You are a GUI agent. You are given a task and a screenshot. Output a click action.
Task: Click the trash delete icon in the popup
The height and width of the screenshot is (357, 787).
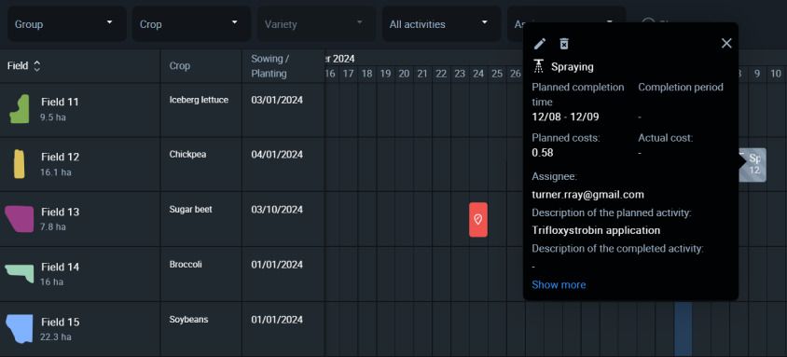(x=564, y=44)
